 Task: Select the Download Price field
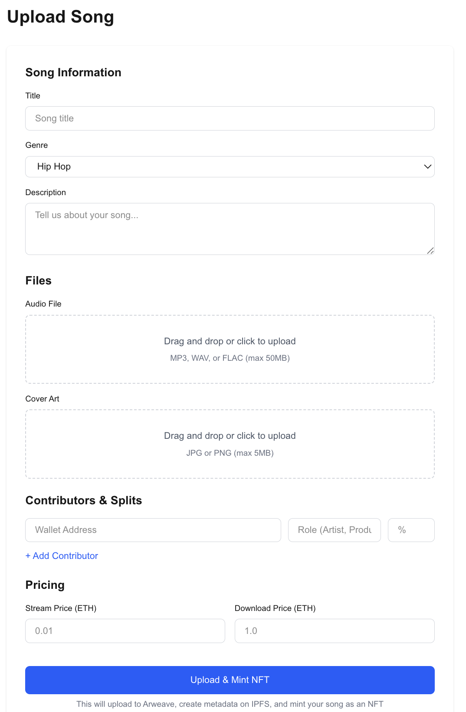[x=334, y=631]
